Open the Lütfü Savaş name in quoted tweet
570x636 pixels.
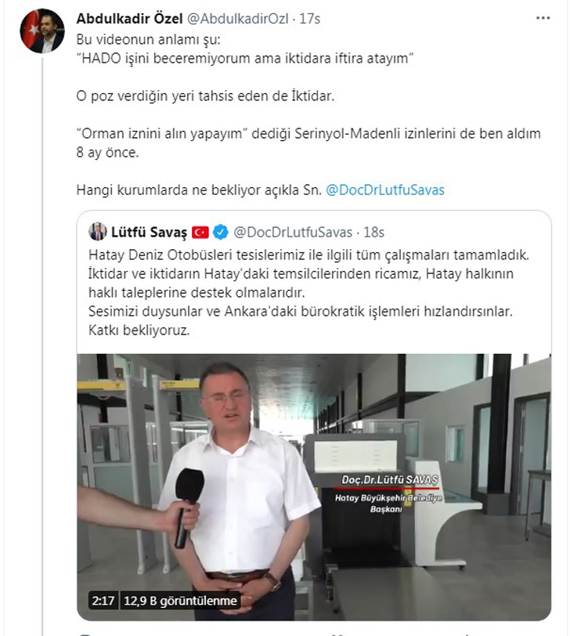tap(150, 232)
